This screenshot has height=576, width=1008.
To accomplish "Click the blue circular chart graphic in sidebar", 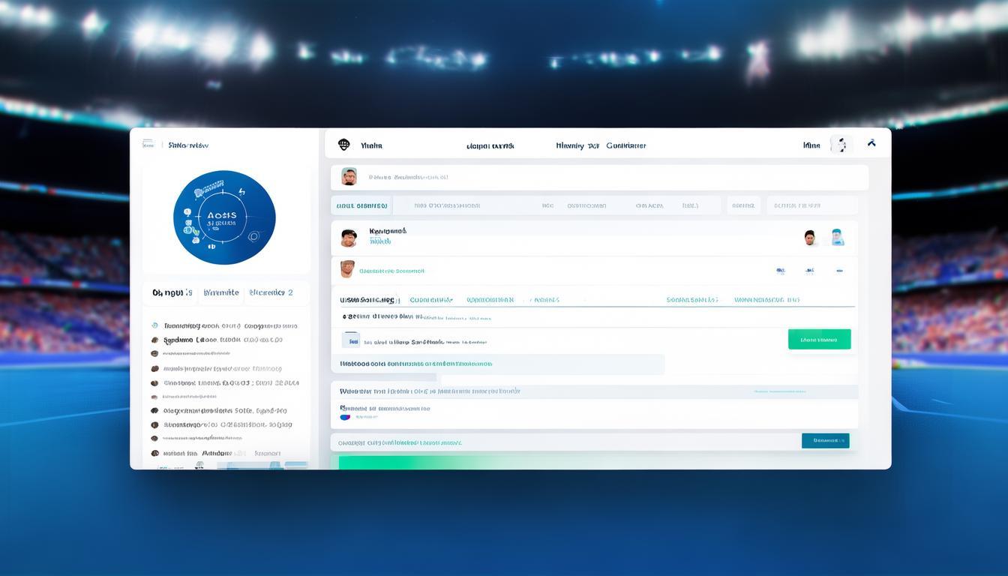I will 224,218.
